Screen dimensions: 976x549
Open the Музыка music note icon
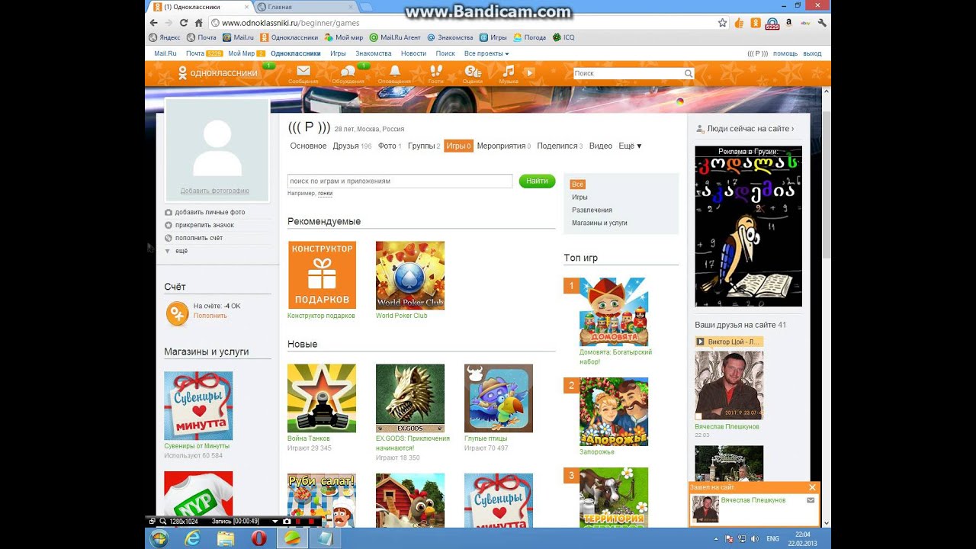tap(509, 71)
